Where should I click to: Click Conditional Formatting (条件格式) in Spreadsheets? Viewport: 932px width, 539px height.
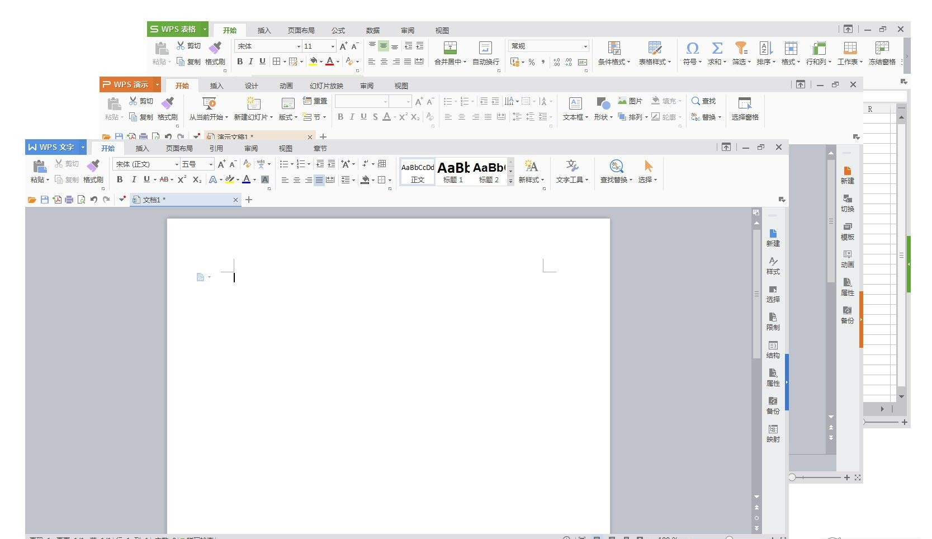(x=614, y=54)
